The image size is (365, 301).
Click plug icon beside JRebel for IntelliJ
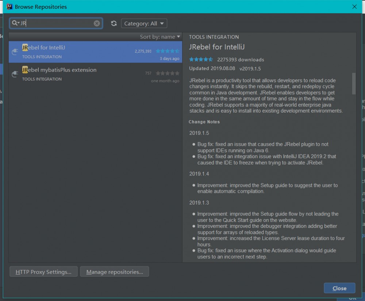click(x=15, y=52)
